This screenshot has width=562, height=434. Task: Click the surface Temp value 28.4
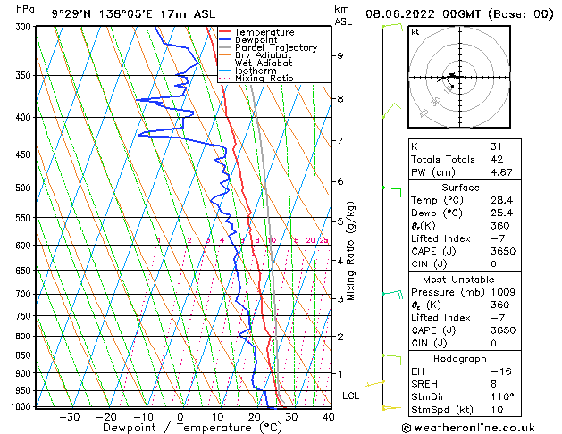point(502,200)
